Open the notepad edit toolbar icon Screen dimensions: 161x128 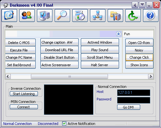(9, 15)
